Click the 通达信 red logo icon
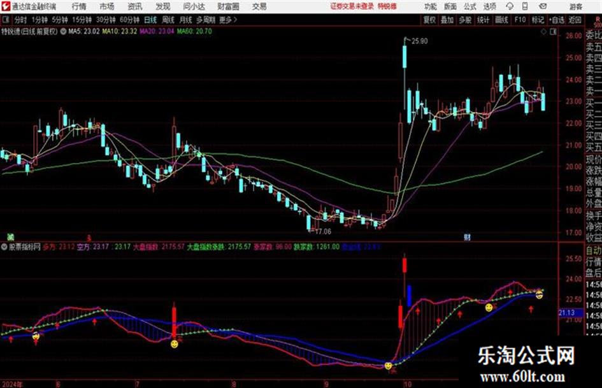This screenshot has height=388, width=602. [5, 6]
